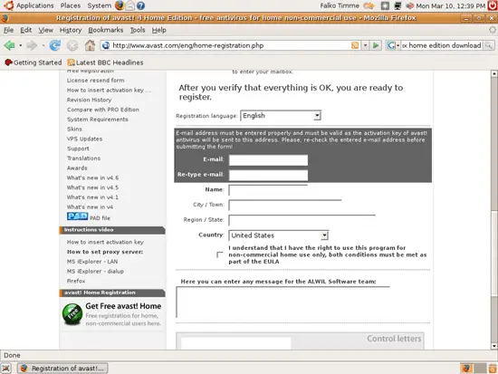The height and width of the screenshot is (374, 498).
Task: Click the search magnifier button
Action: coord(488,45)
